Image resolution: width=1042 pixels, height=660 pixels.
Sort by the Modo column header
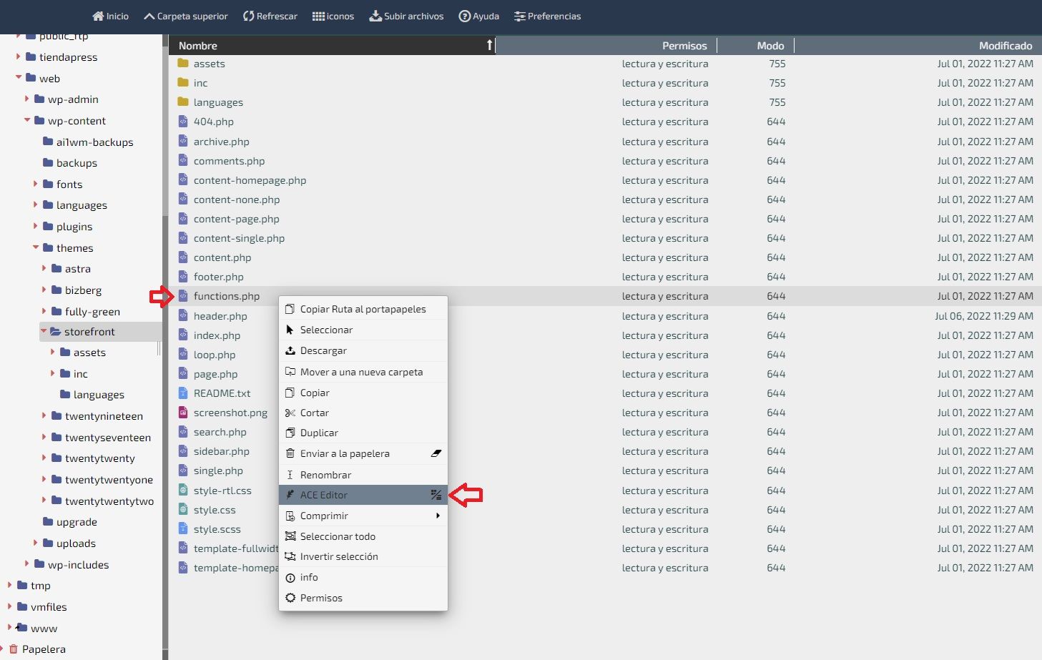tap(755, 45)
